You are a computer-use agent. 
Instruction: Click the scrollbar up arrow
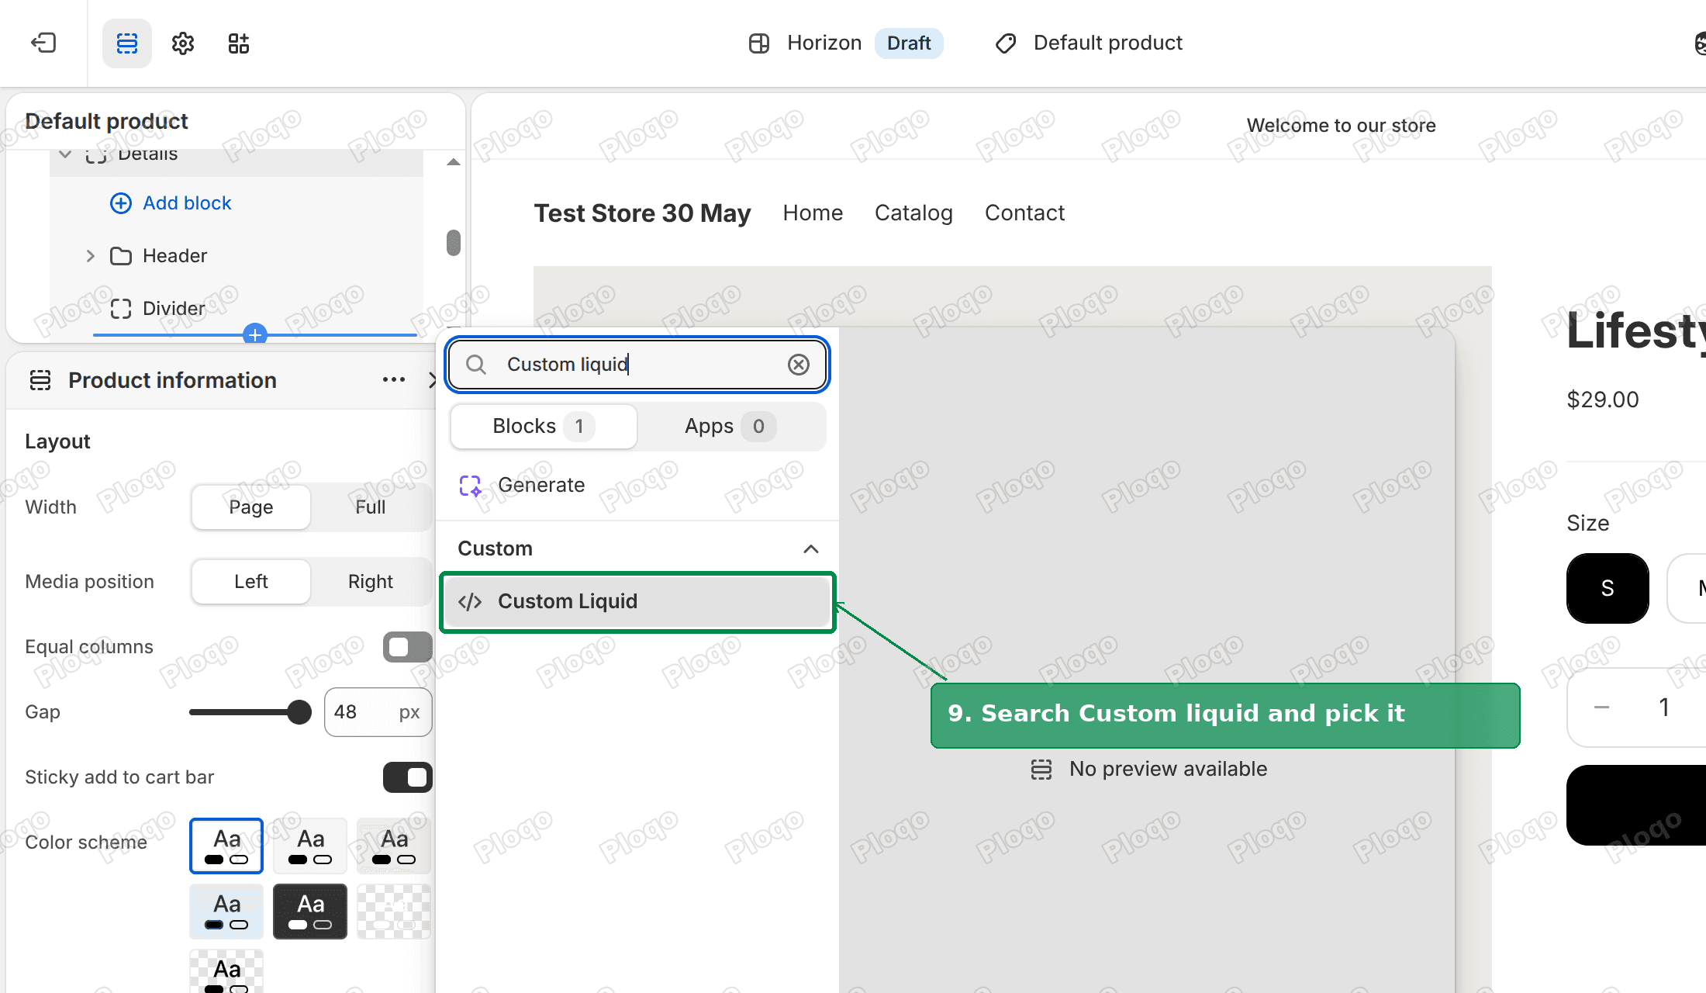[x=454, y=162]
